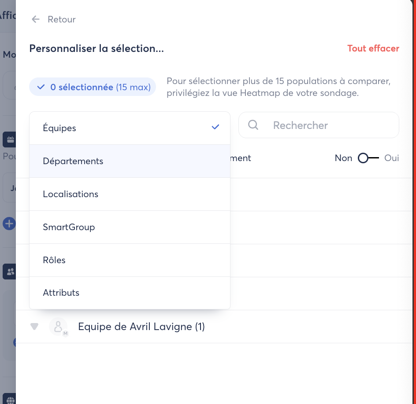
Task: Click the magnifying glass search icon
Action: click(253, 125)
